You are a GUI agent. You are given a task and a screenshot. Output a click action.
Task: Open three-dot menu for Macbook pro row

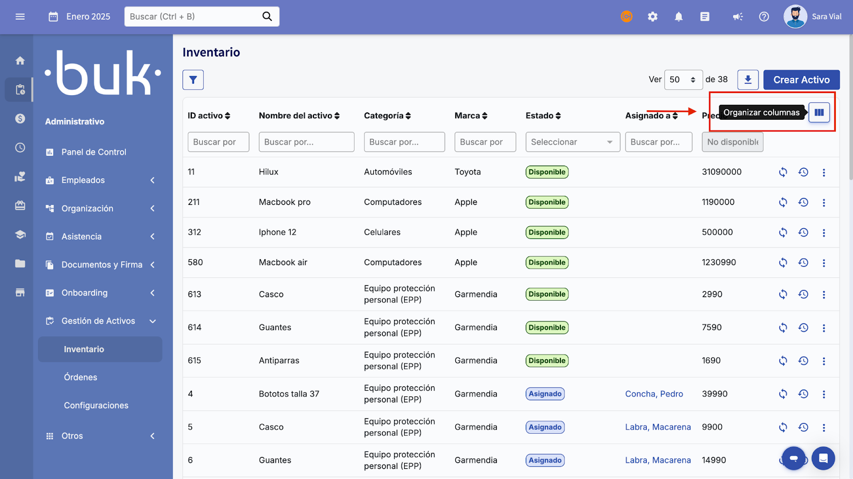coord(824,202)
